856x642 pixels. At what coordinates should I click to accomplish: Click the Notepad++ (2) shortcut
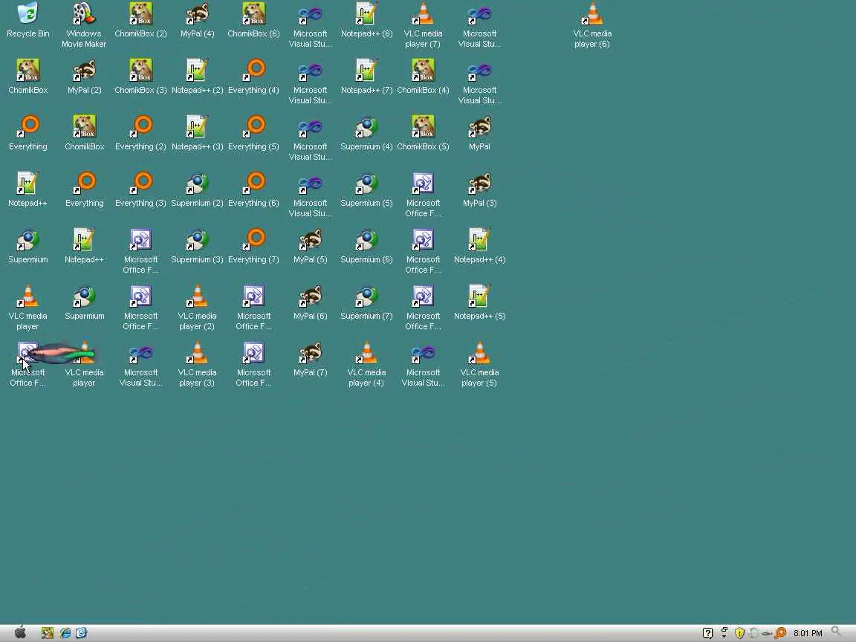tap(197, 77)
